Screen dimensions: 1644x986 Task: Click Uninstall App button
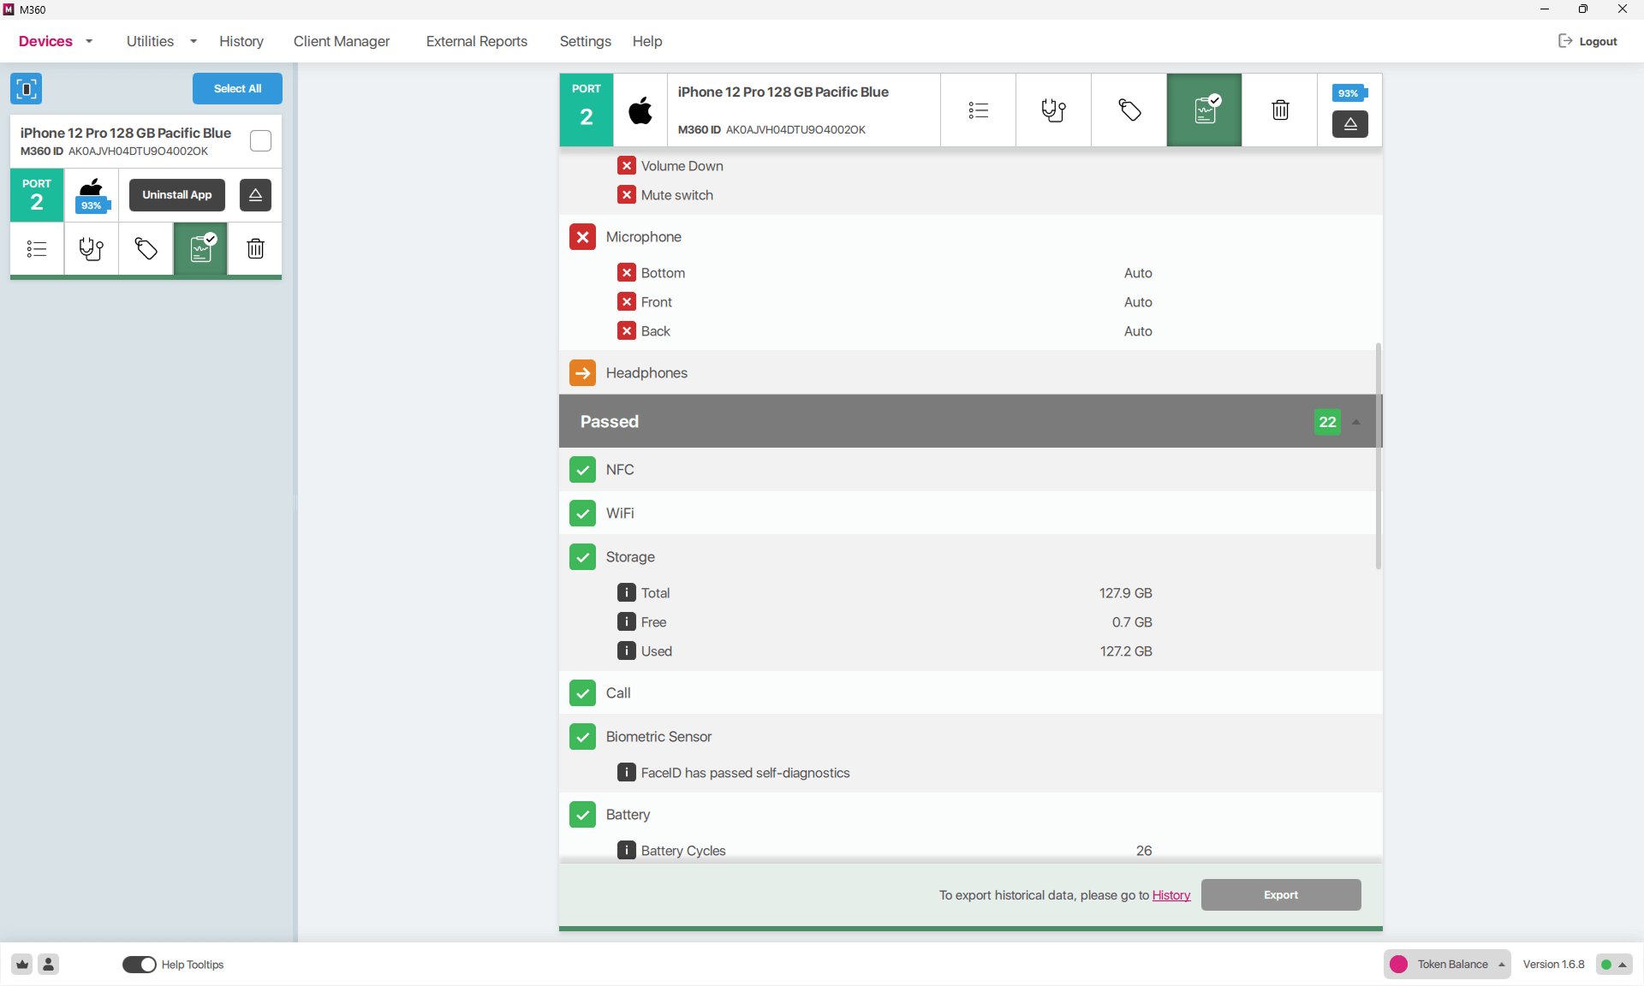[177, 195]
